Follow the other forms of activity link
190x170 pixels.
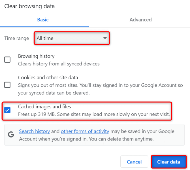85,131
